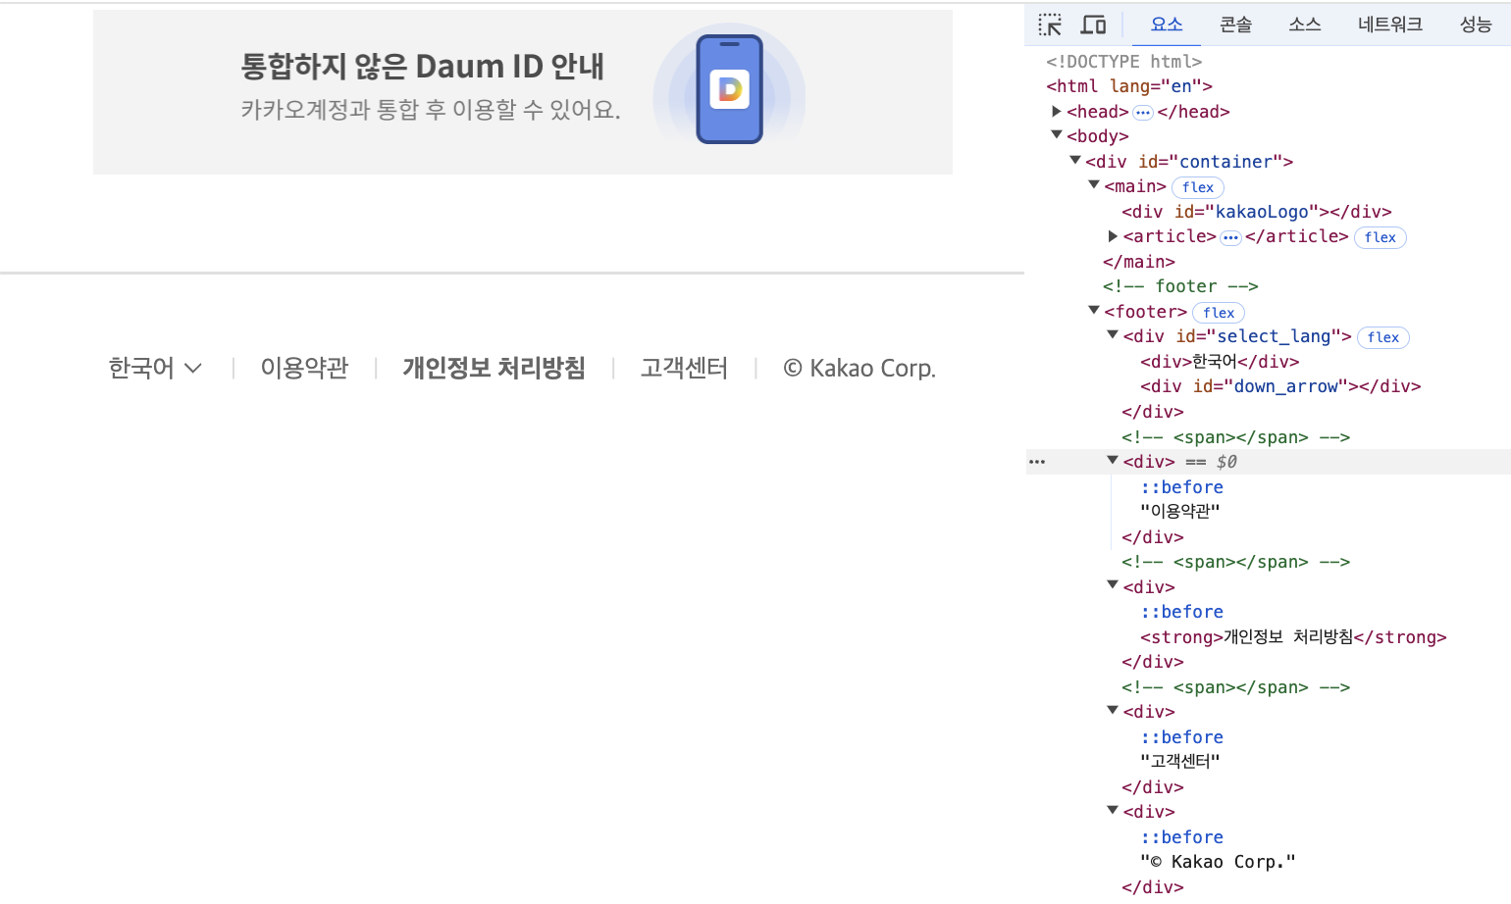Viewport: 1511px width, 904px height.
Task: Switch to the 콘솔 tab
Action: [x=1235, y=25]
